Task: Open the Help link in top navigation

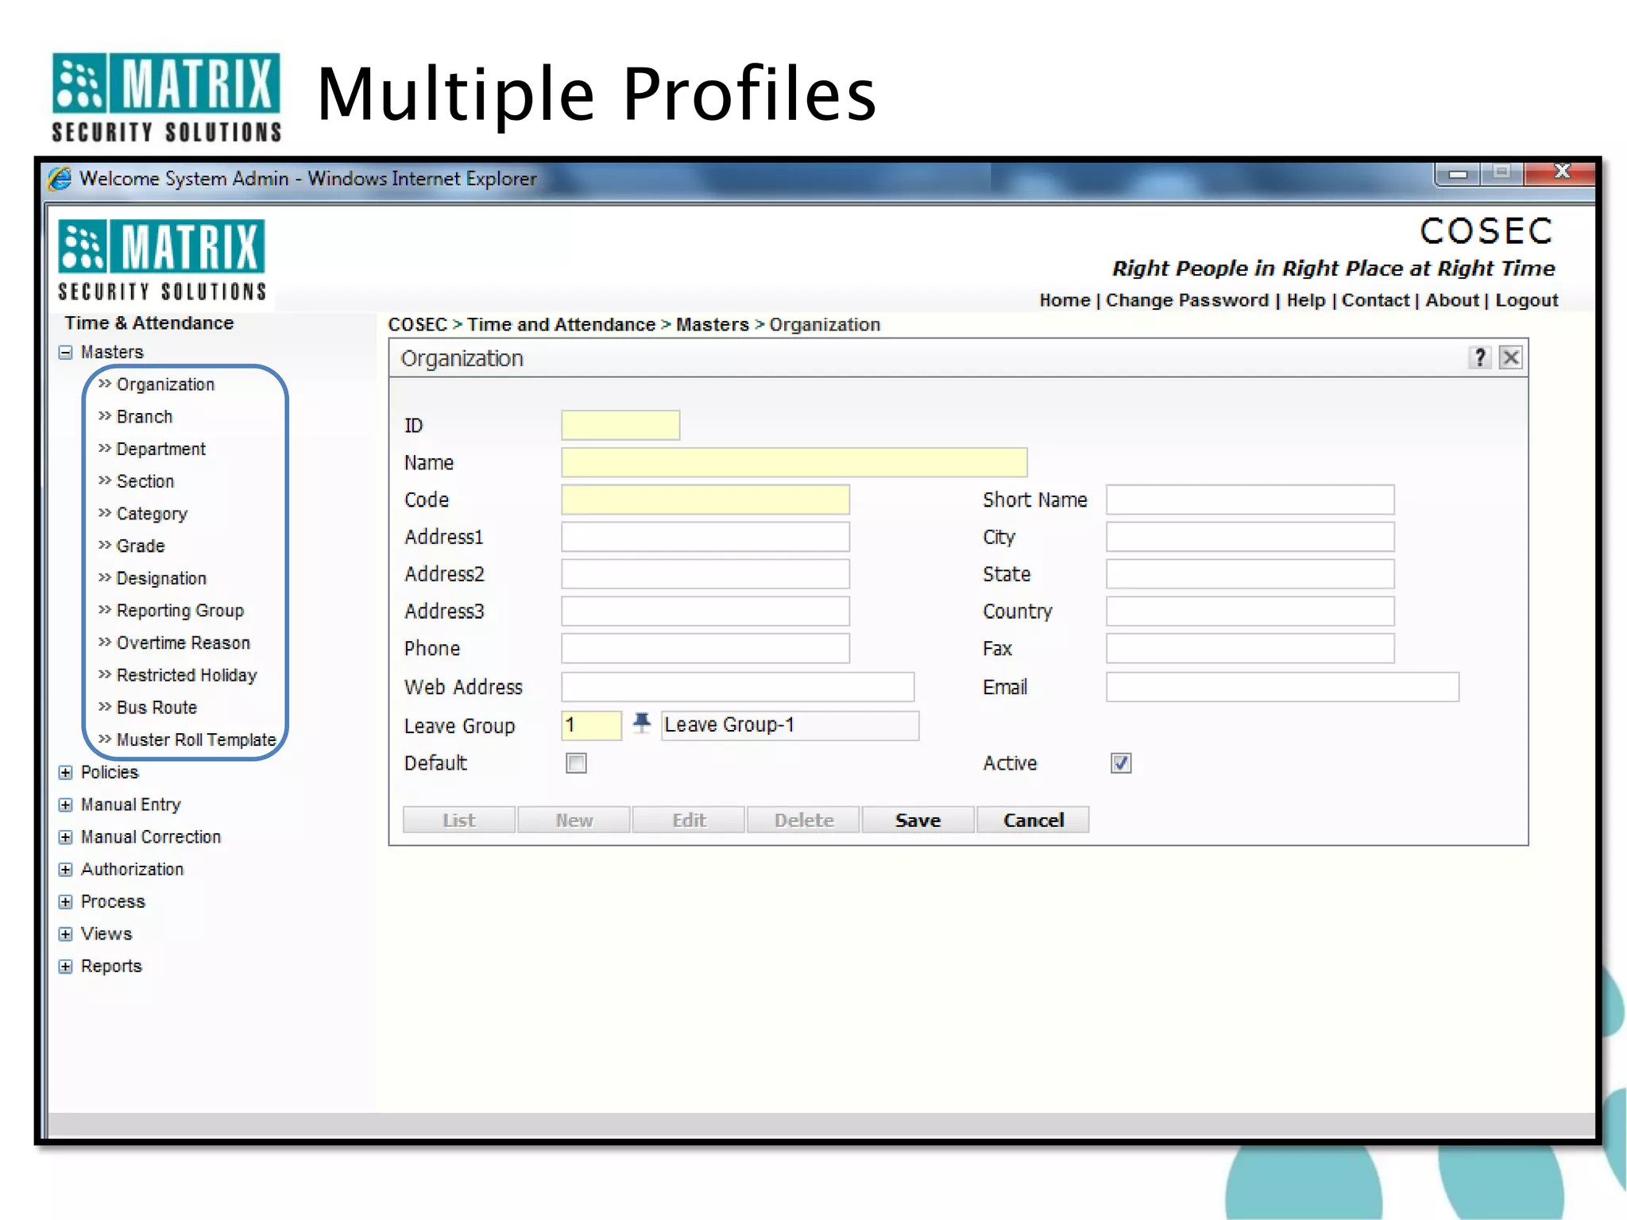Action: point(1306,300)
